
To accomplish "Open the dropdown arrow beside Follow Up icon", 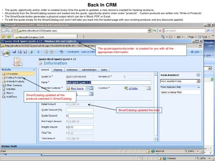I will tap(55, 52).
